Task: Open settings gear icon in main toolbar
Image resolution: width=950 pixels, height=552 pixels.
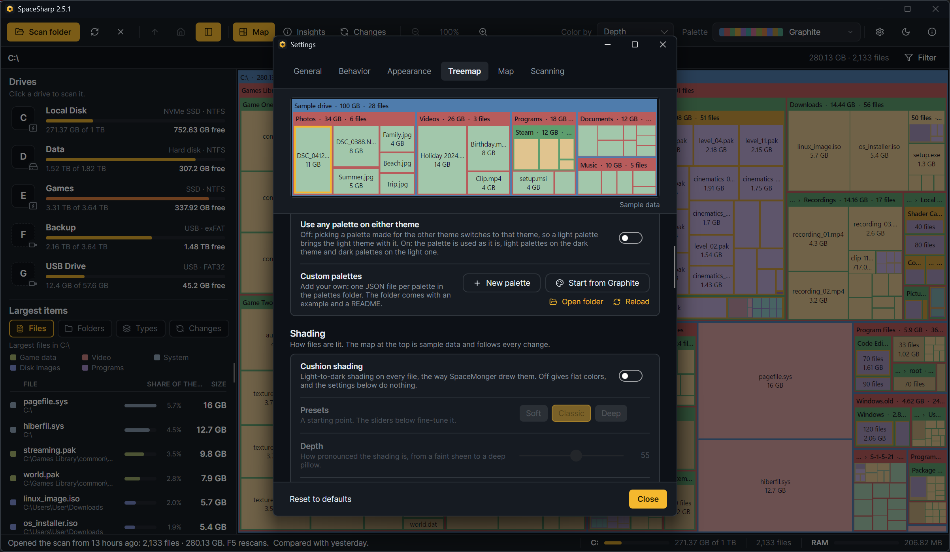Action: pyautogui.click(x=880, y=32)
